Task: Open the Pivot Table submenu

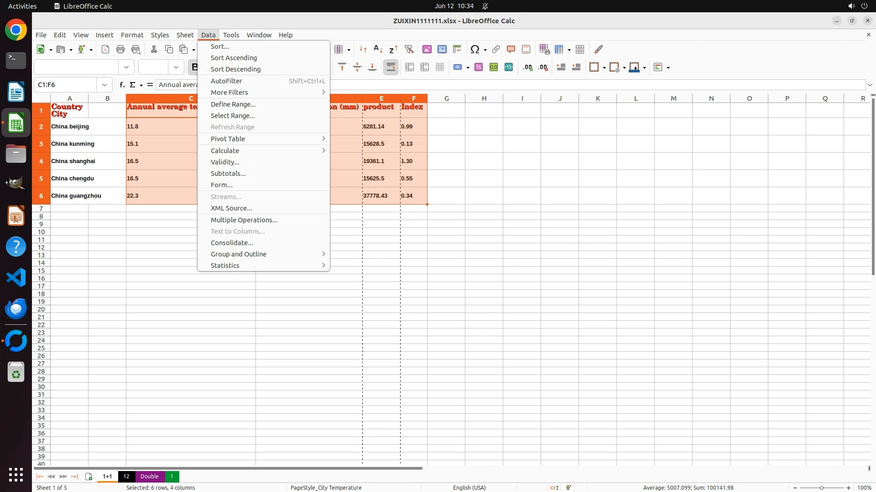Action: pyautogui.click(x=228, y=138)
